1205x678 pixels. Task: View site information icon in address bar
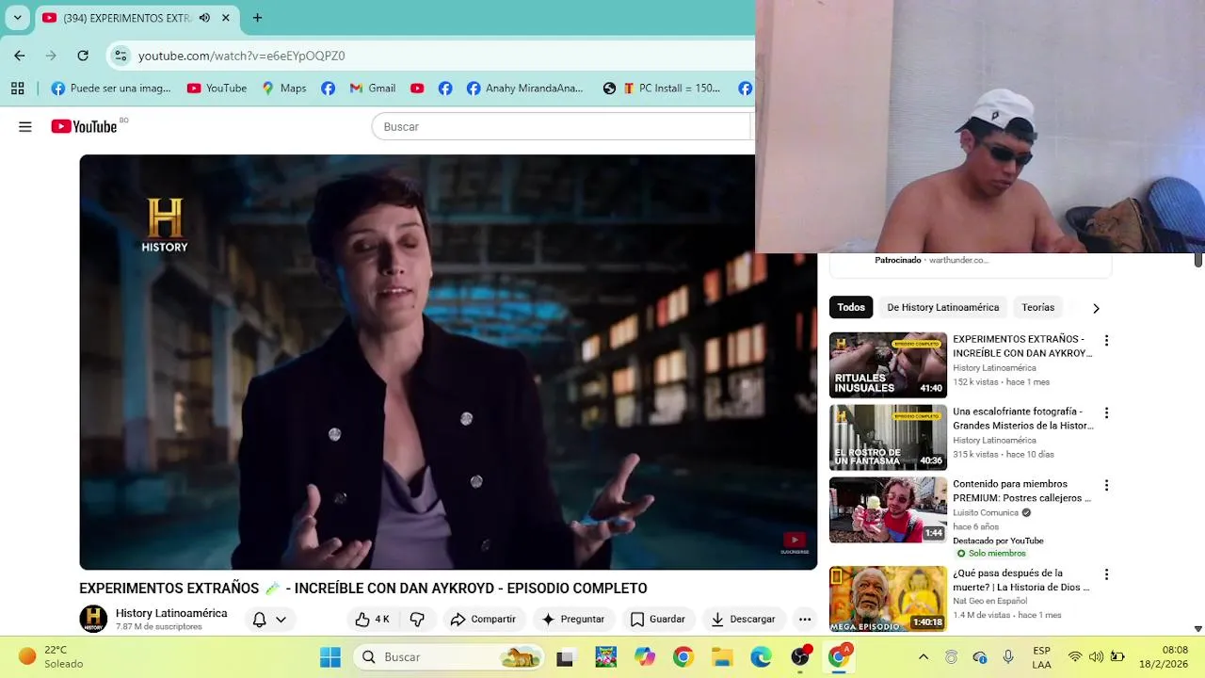pos(120,56)
